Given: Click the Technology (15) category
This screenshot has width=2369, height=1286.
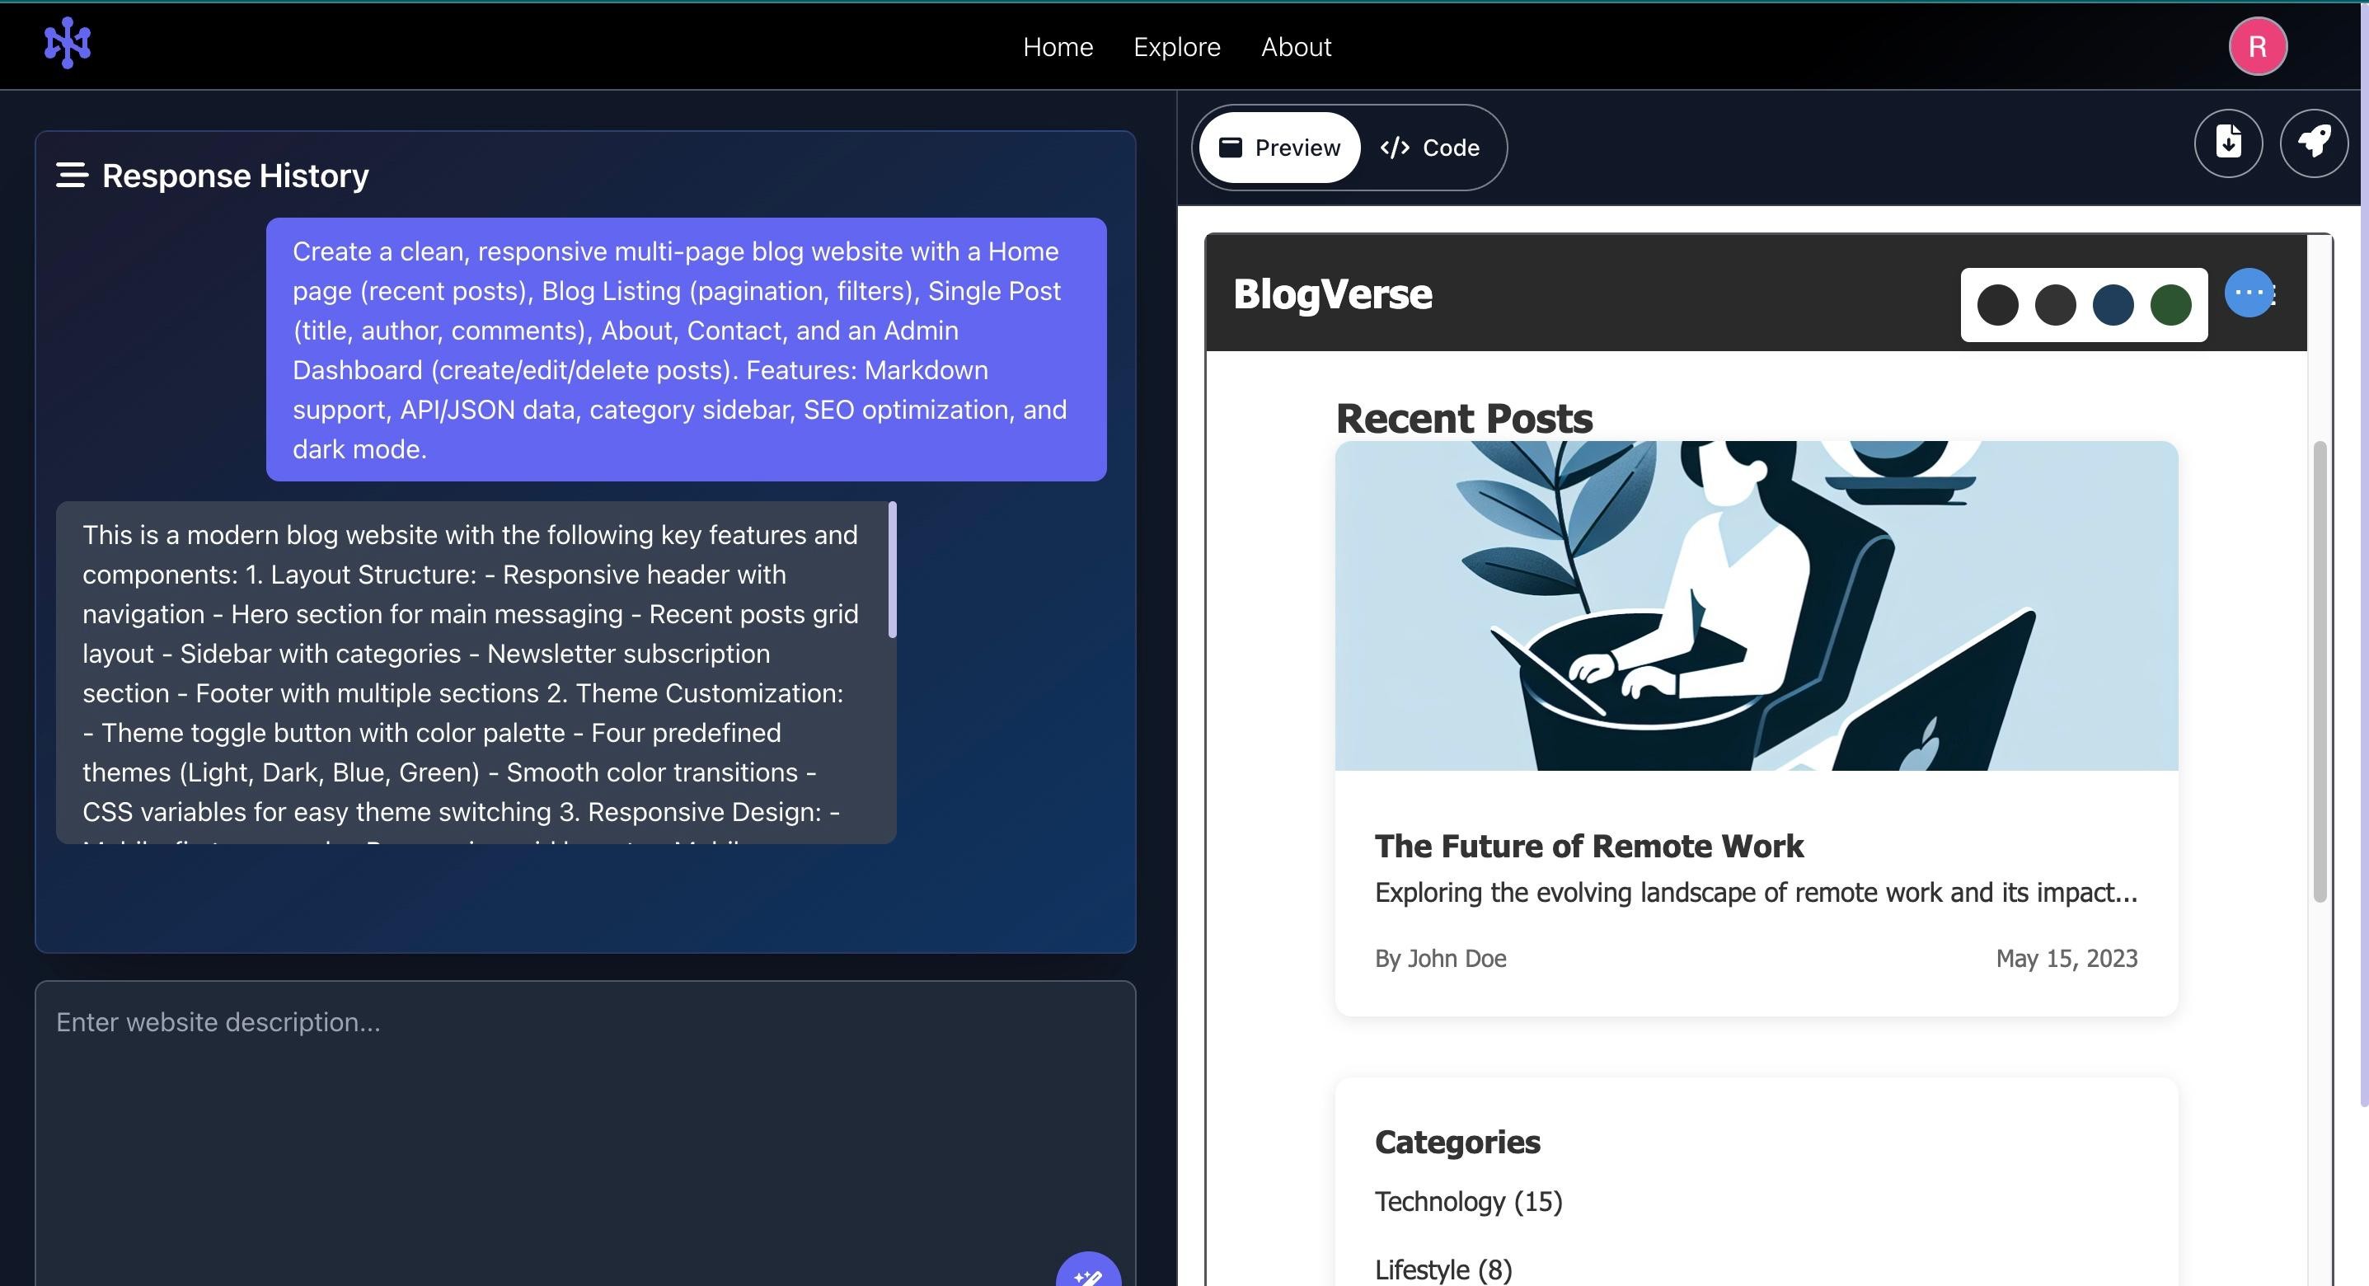Looking at the screenshot, I should pos(1468,1201).
